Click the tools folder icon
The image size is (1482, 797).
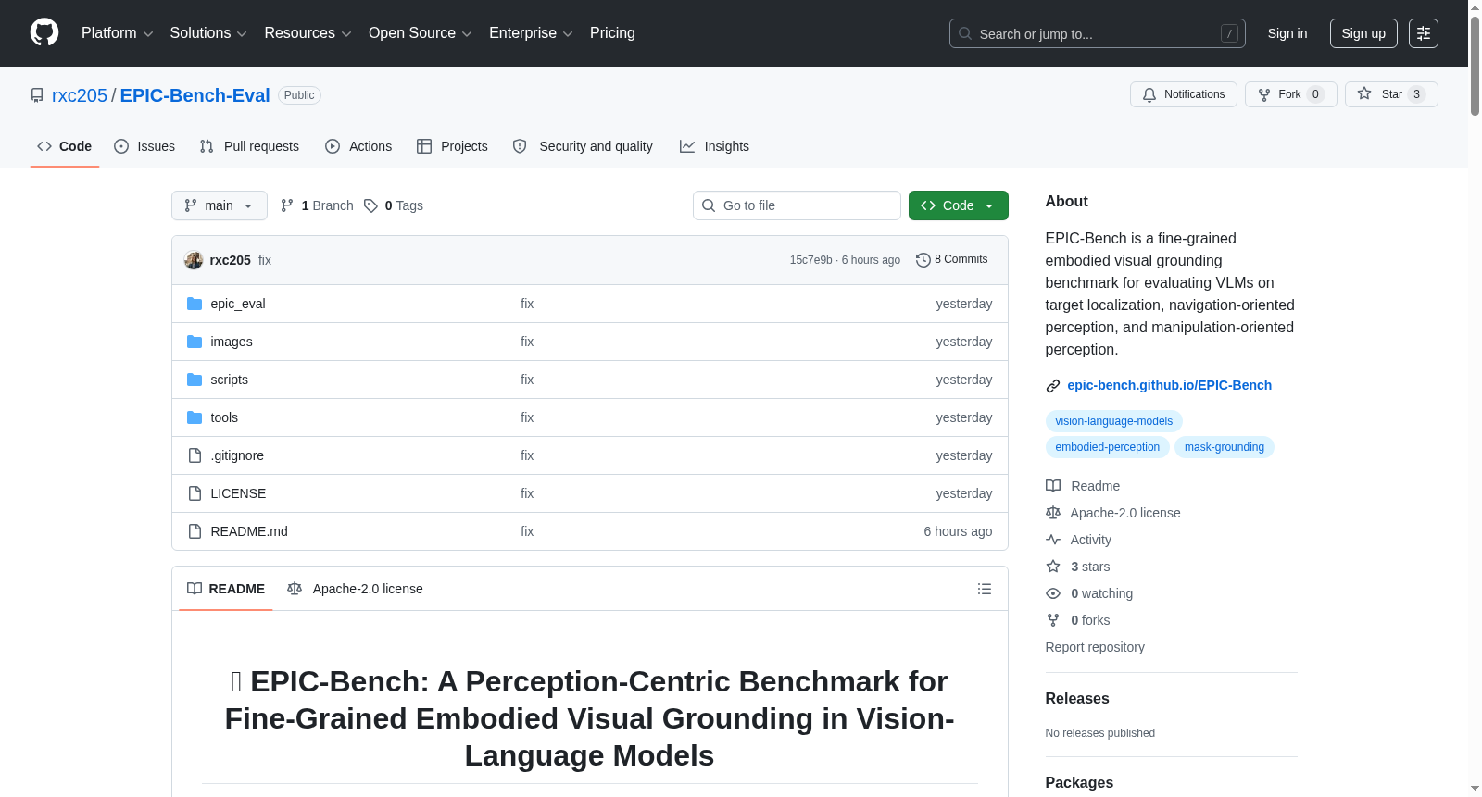195,417
